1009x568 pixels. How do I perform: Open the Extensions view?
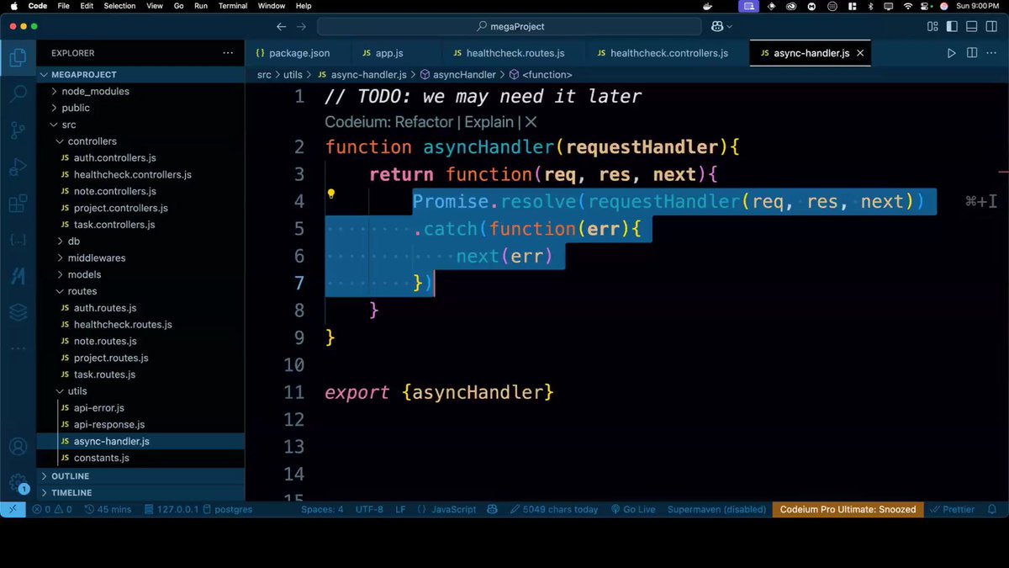[18, 204]
